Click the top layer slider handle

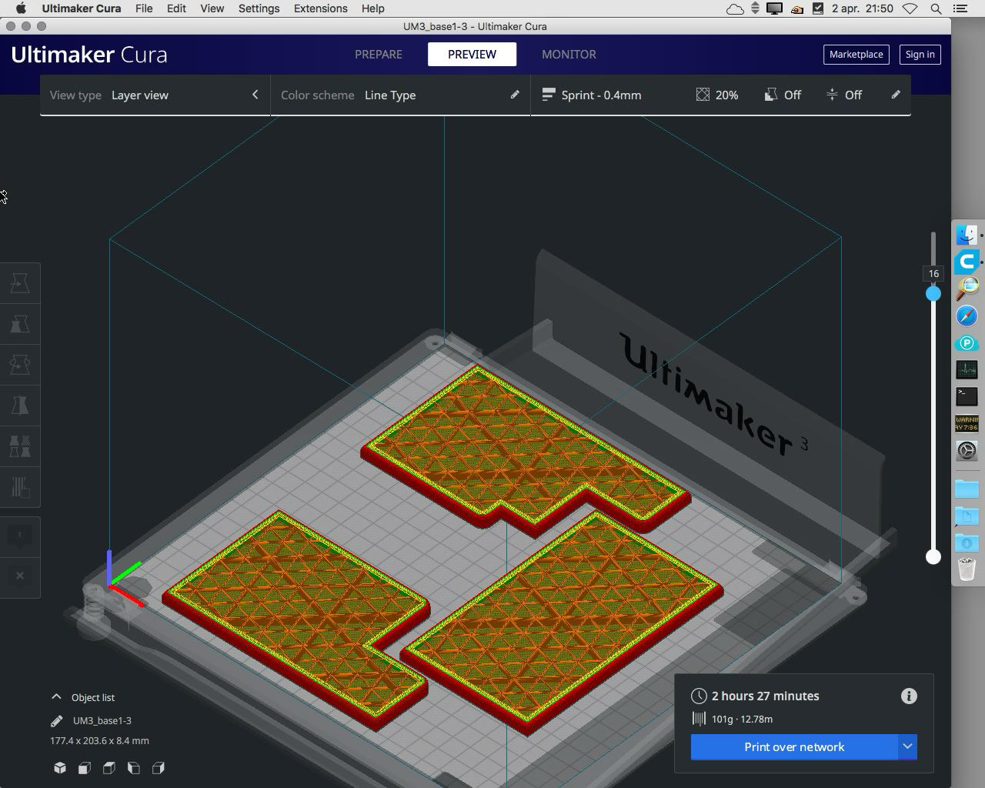933,293
